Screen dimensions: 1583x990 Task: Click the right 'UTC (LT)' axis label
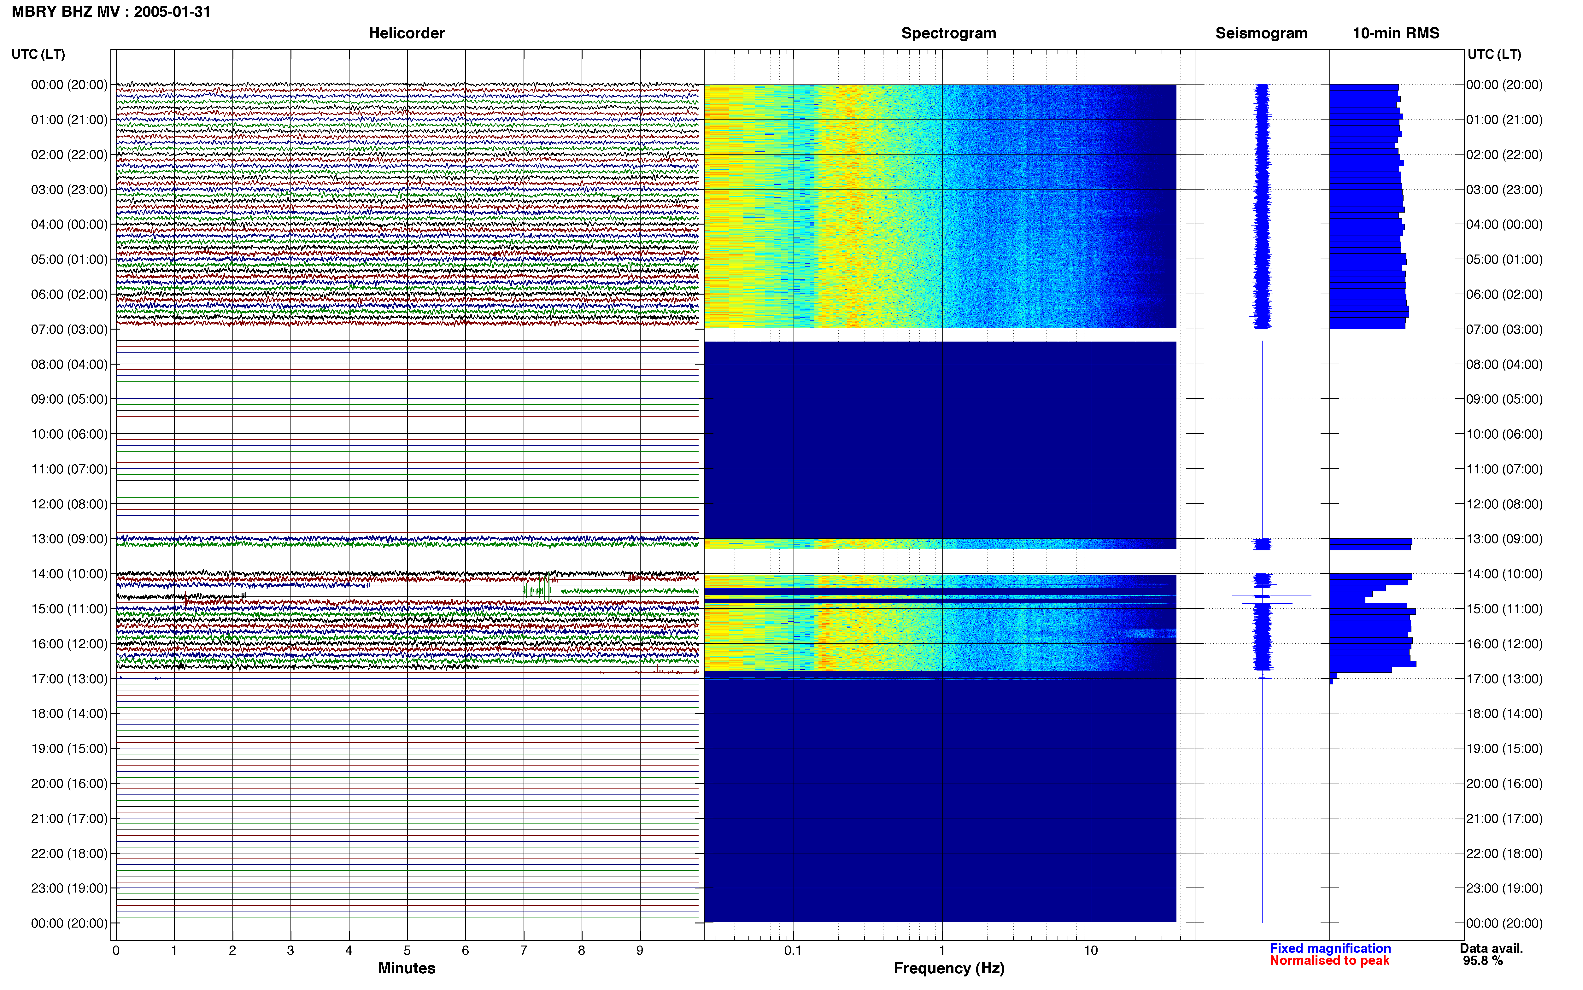pos(1494,54)
